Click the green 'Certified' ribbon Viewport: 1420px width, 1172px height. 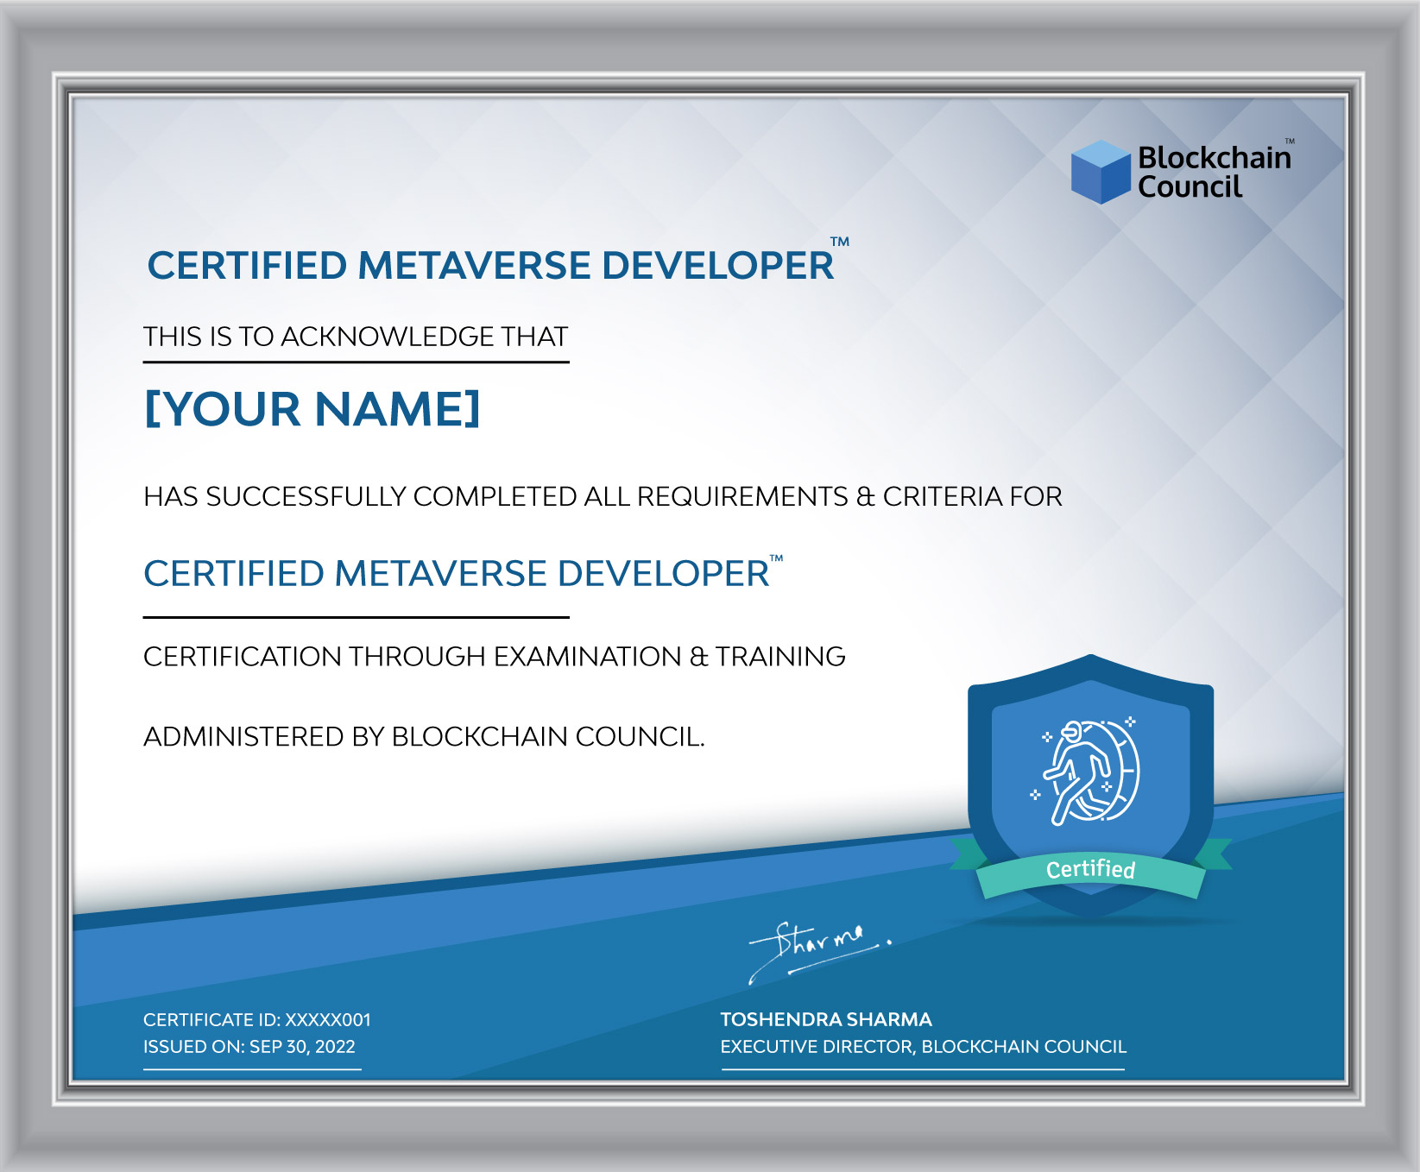[x=1091, y=869]
